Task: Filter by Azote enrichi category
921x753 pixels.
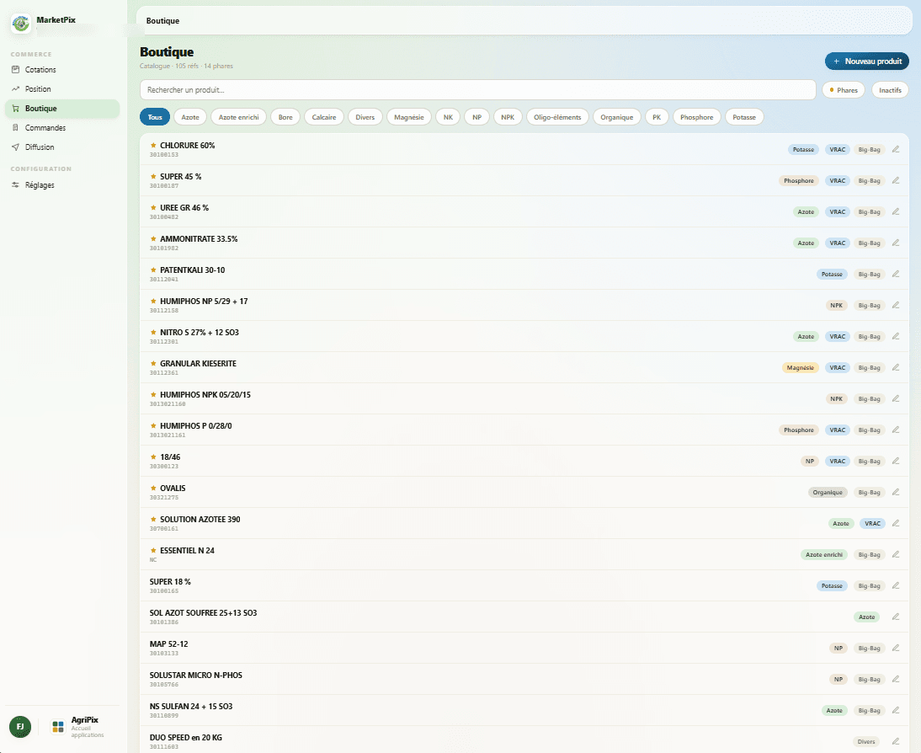Action: tap(238, 117)
